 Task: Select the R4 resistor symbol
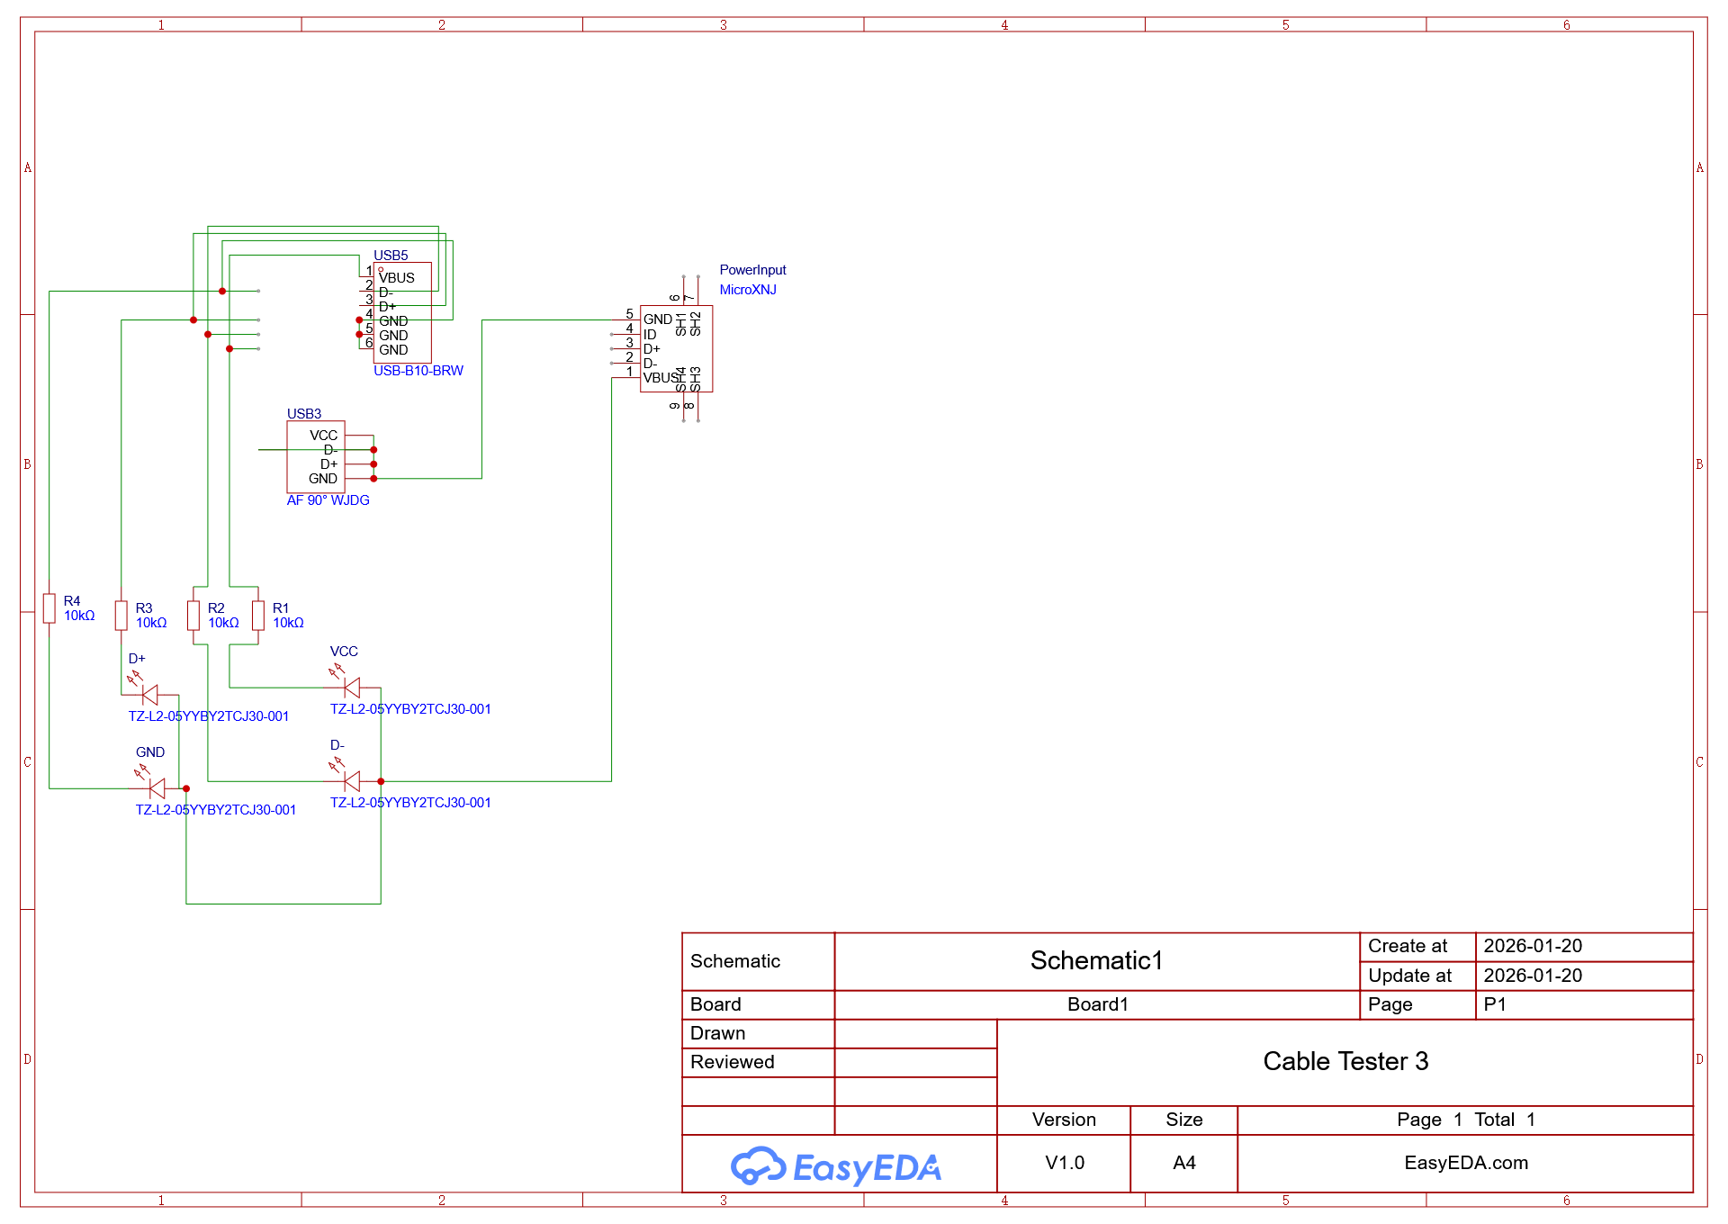pyautogui.click(x=49, y=608)
